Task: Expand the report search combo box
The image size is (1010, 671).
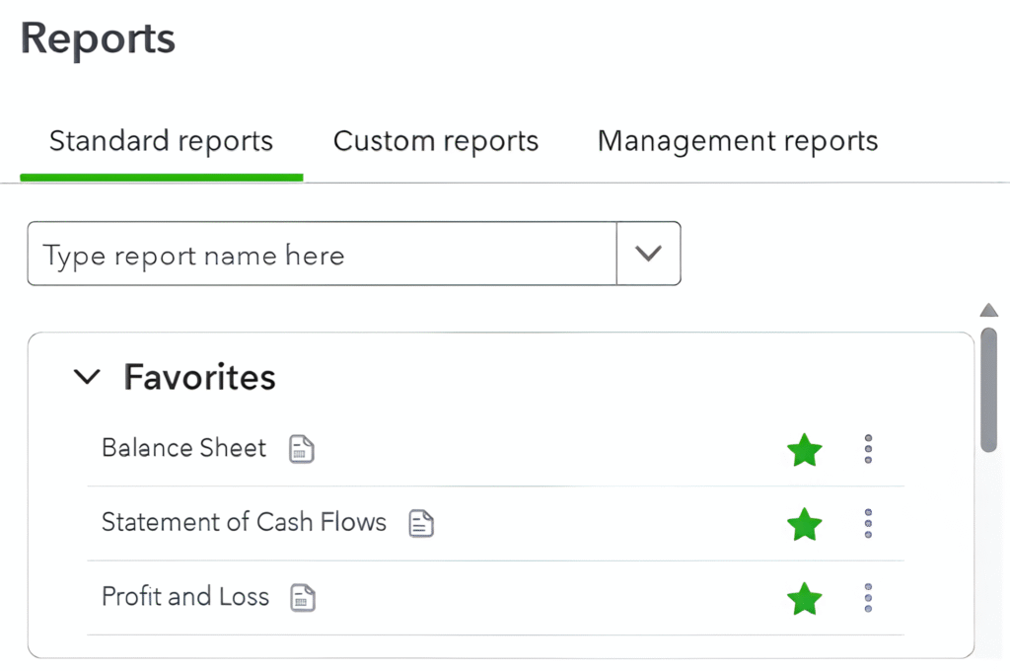Action: (648, 254)
